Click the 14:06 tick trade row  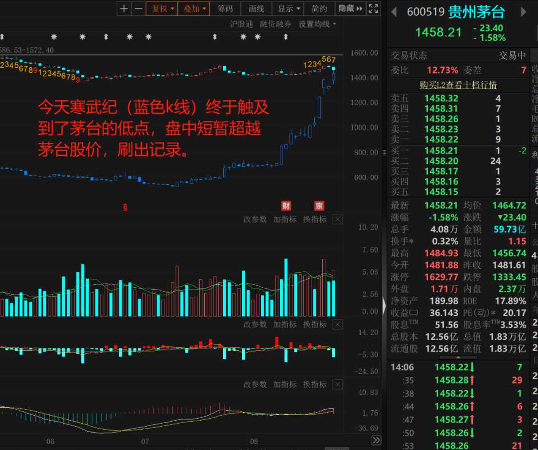[x=459, y=367]
